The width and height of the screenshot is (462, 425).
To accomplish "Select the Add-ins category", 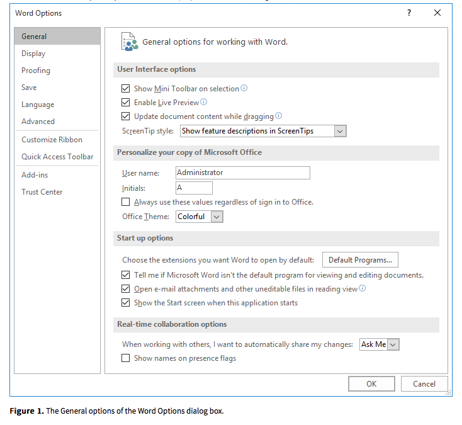I will pyautogui.click(x=57, y=175).
